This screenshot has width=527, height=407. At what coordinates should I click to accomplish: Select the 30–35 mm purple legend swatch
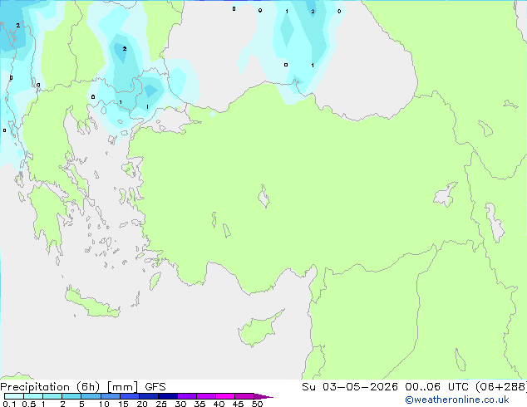(187, 396)
